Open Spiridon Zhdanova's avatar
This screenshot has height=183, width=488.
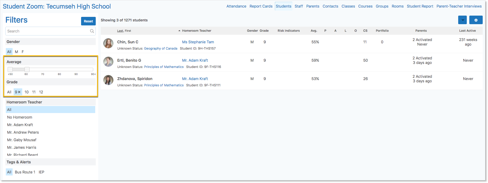[x=108, y=80]
